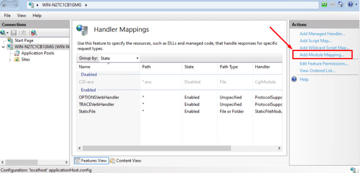
Task: Open the File menu
Action: [x=7, y=15]
